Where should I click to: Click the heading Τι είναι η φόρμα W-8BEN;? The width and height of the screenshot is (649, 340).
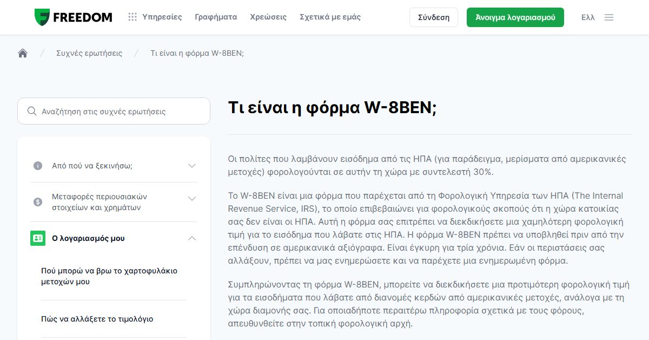point(332,107)
